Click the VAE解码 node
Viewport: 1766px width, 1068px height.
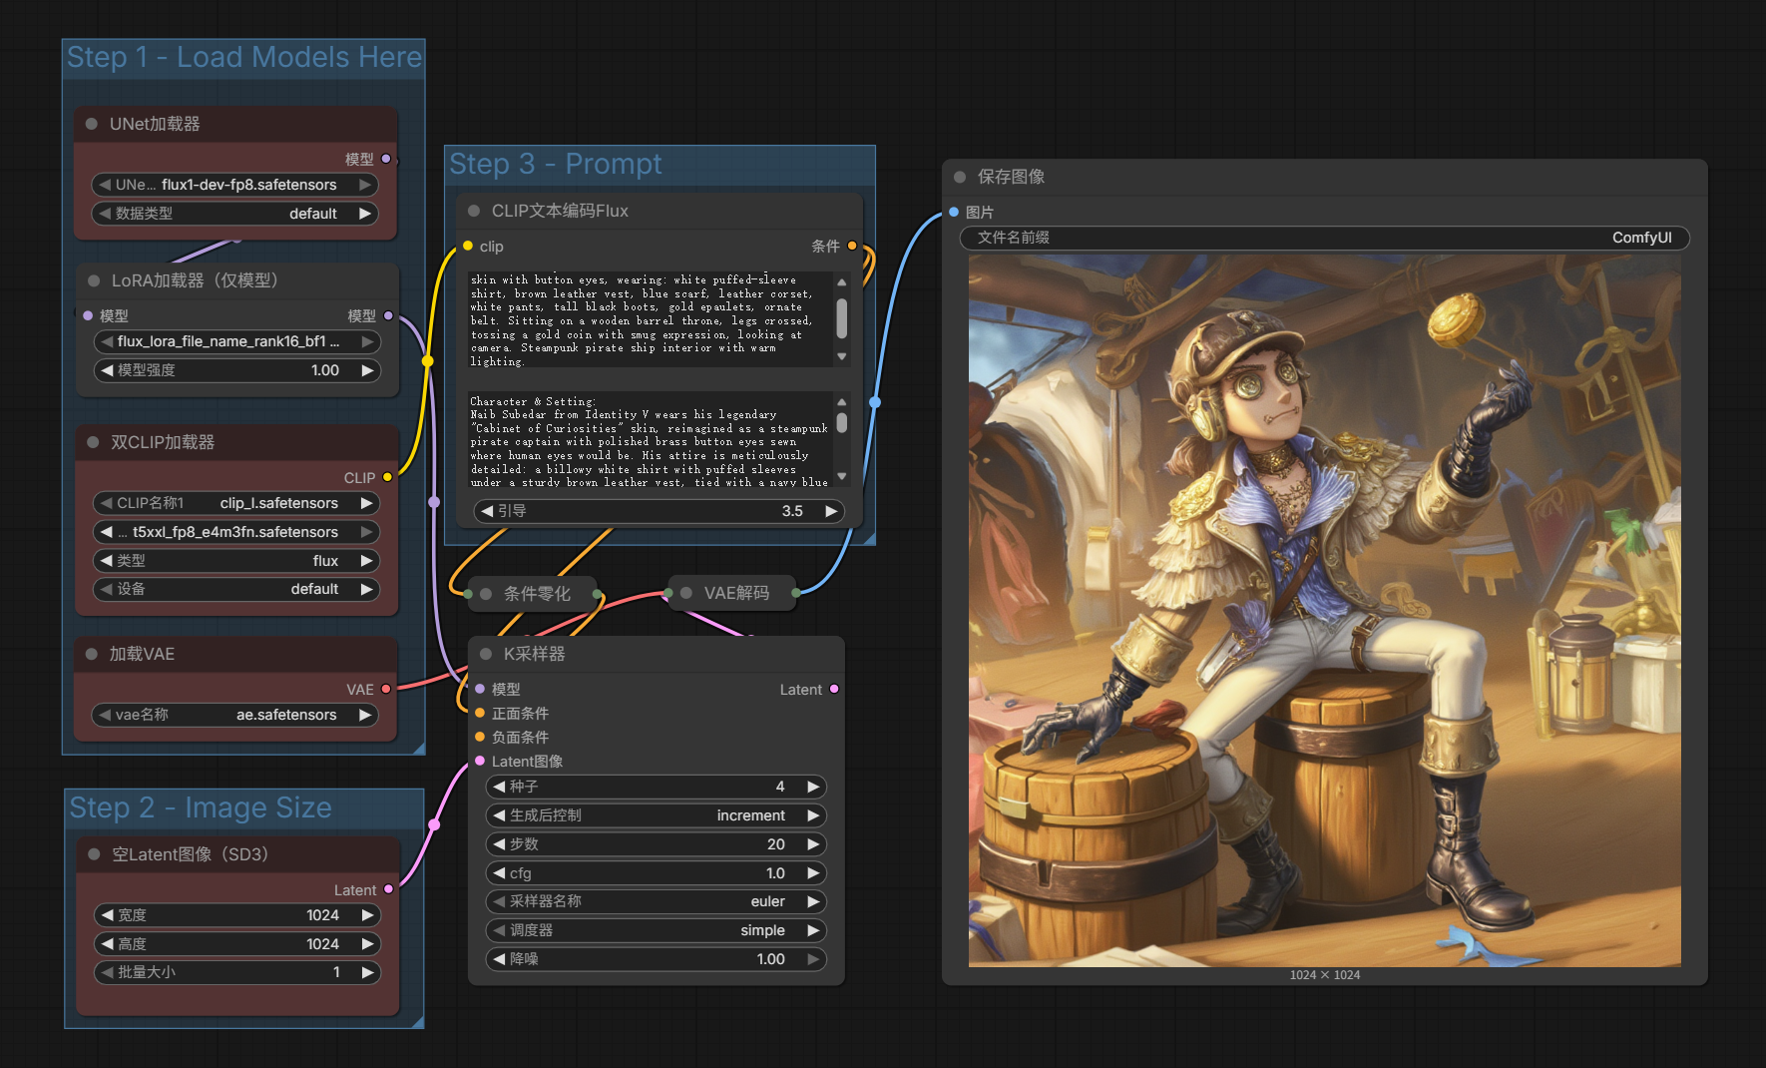735,593
